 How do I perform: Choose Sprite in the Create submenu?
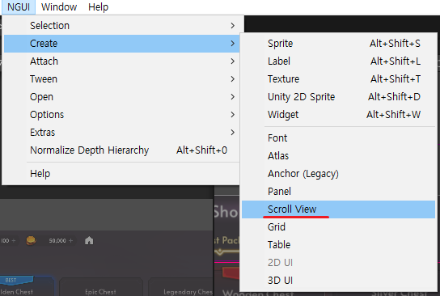(x=338, y=44)
